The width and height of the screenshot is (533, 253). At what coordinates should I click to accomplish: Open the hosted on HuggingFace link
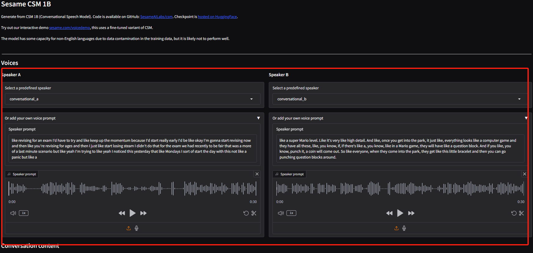click(x=217, y=17)
